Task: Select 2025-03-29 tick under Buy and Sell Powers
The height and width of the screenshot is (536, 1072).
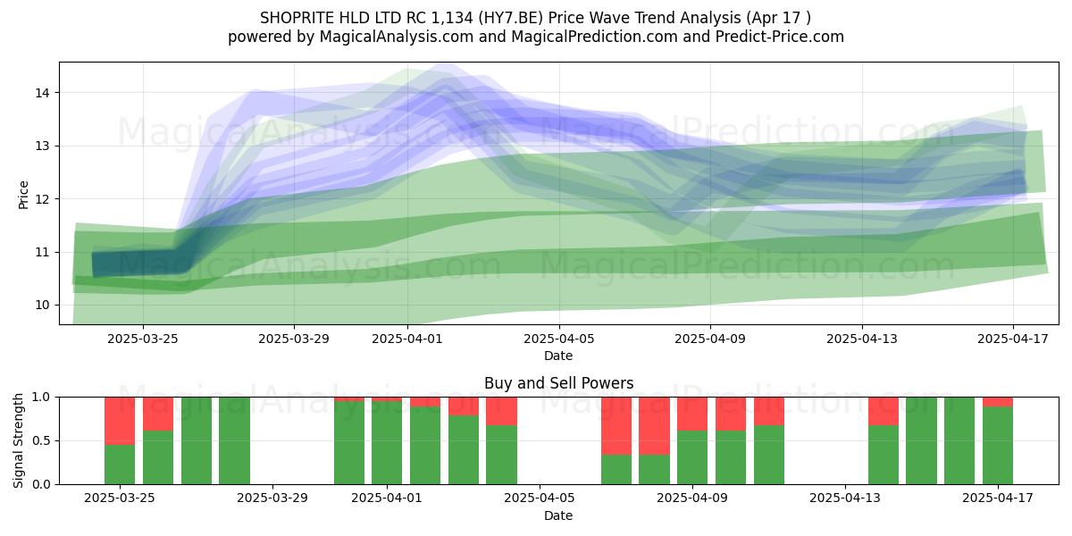Action: coord(272,498)
